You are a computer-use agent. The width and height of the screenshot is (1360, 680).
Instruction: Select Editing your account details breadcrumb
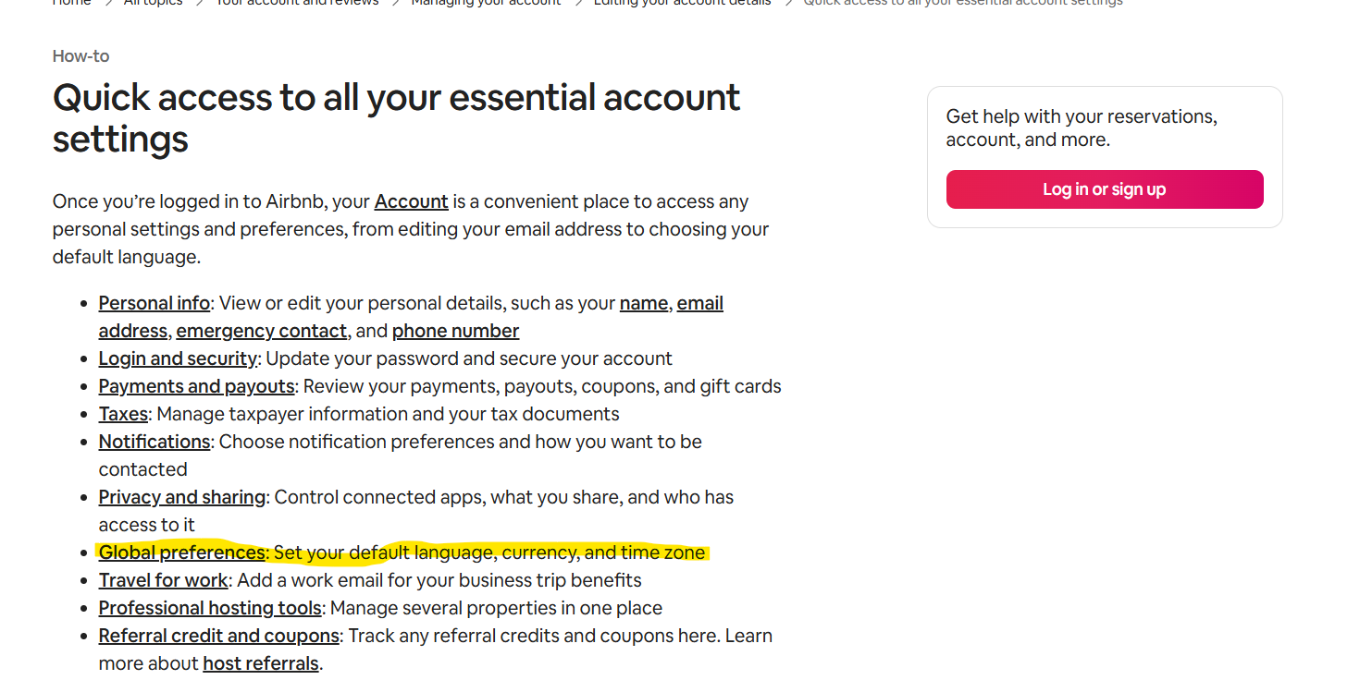click(682, 3)
